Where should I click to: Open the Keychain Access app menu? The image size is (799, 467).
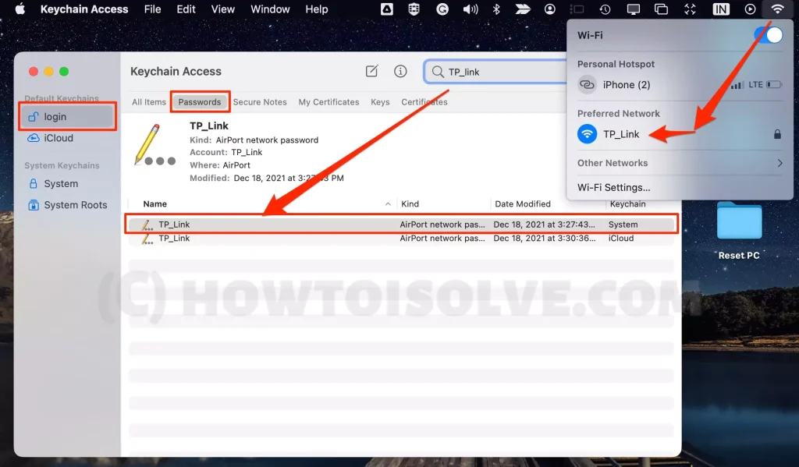pyautogui.click(x=84, y=9)
